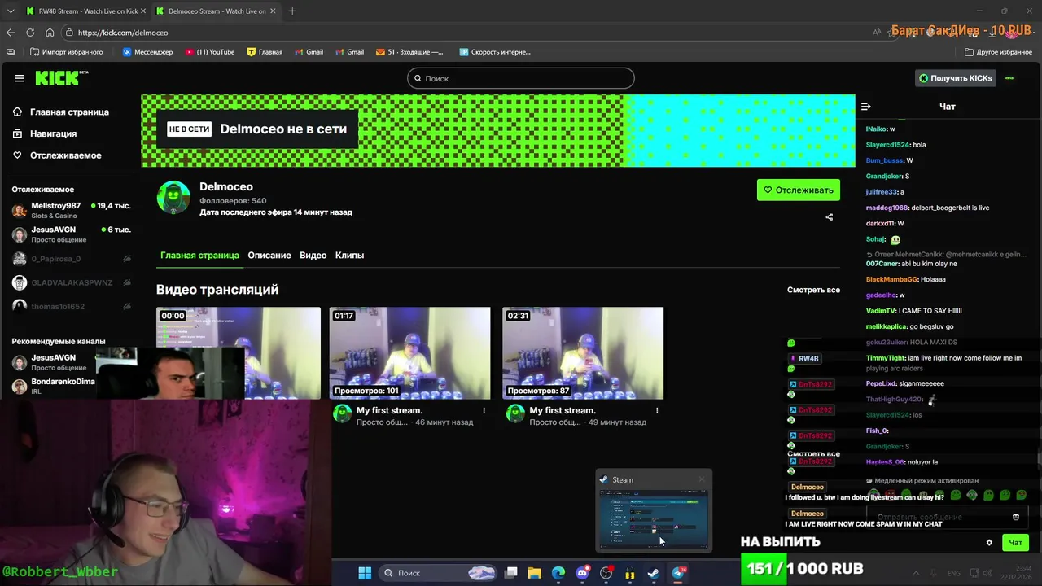Open the (11) YouTube bookmark
The height and width of the screenshot is (586, 1042).
[209, 52]
